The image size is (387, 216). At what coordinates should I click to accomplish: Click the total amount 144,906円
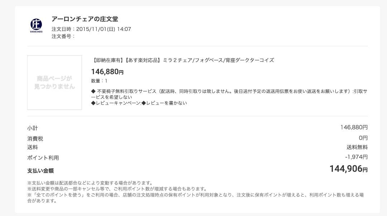point(348,169)
